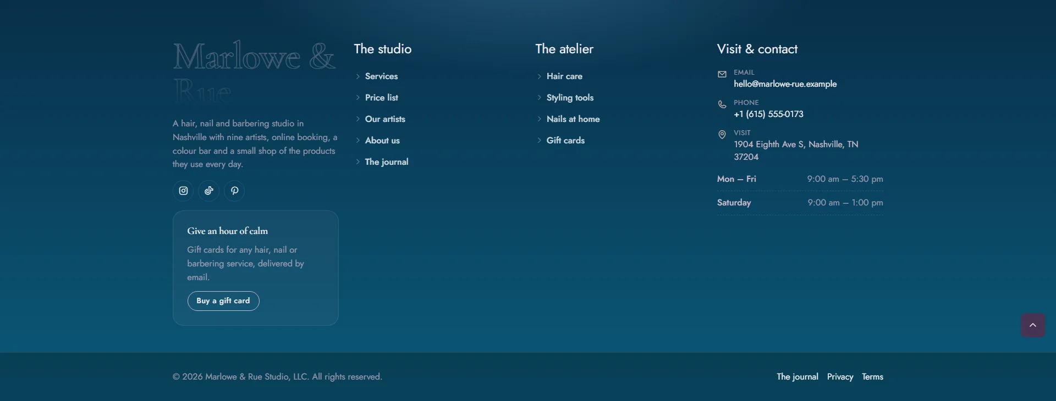View the Terms page
The image size is (1056, 401).
[872, 377]
